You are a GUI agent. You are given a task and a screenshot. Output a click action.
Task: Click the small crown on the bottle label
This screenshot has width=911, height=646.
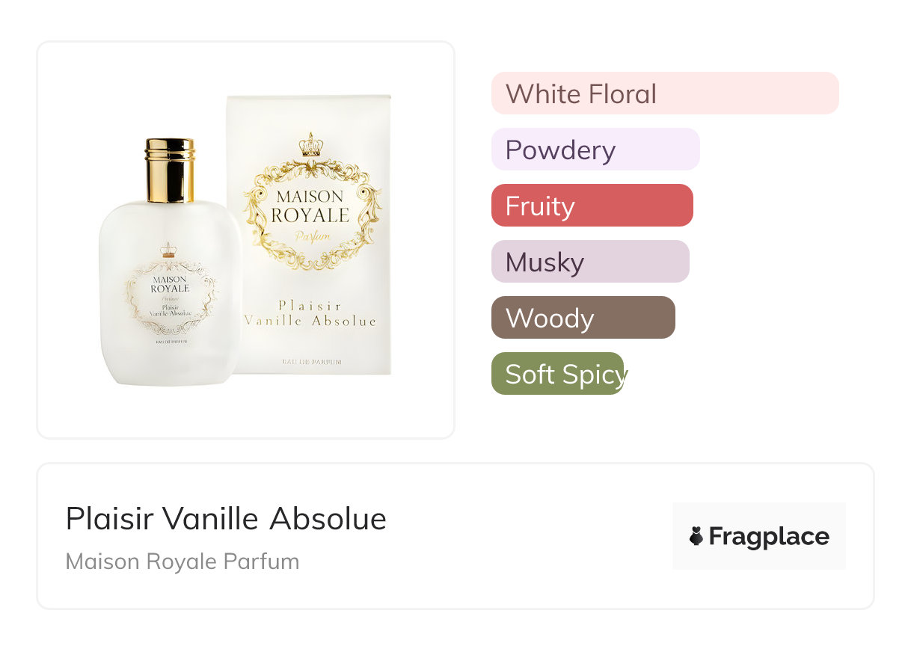coord(168,250)
